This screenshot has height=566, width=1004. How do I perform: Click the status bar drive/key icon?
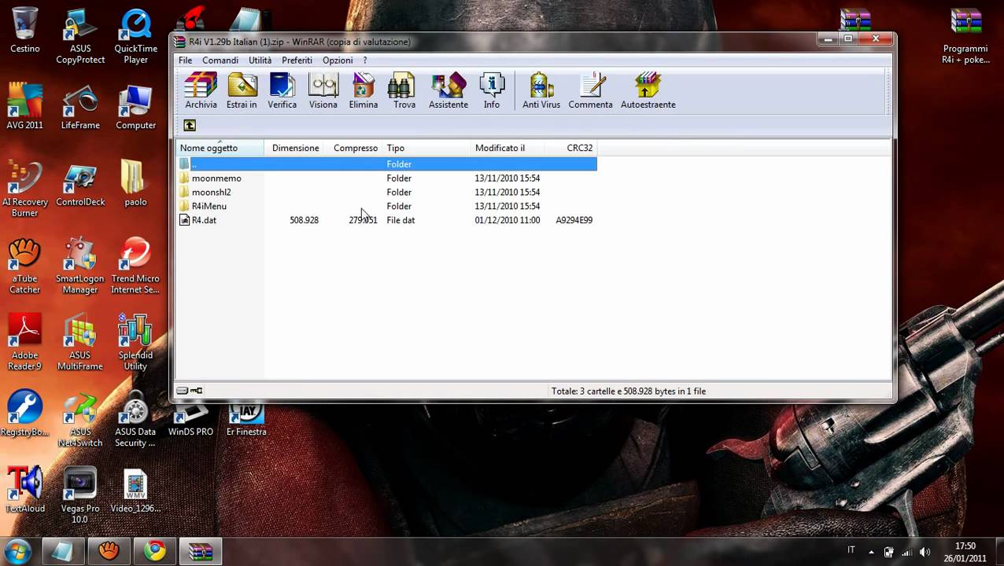190,391
